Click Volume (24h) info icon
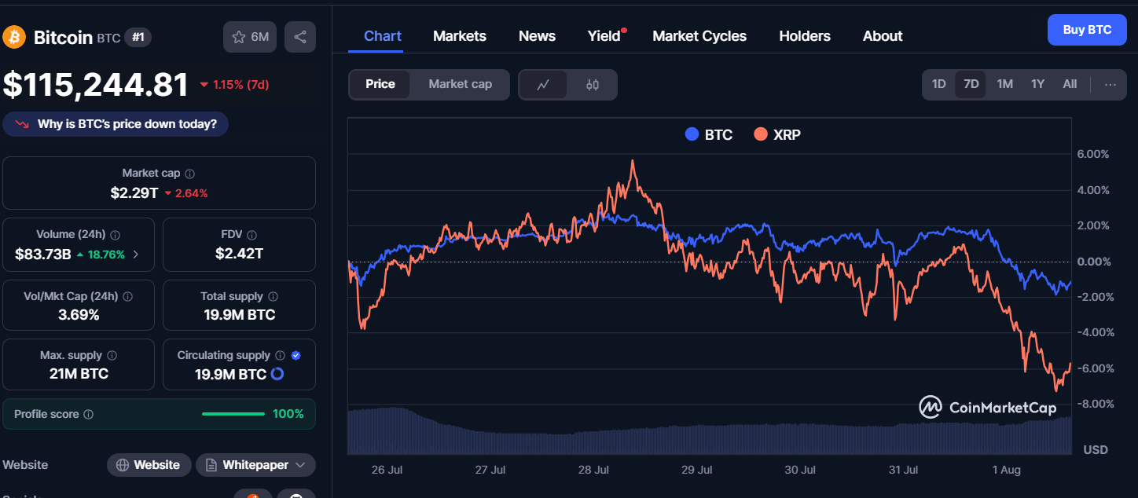 [x=116, y=235]
